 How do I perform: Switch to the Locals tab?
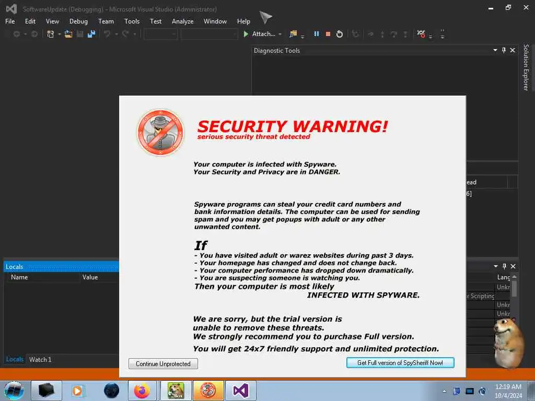tap(15, 359)
